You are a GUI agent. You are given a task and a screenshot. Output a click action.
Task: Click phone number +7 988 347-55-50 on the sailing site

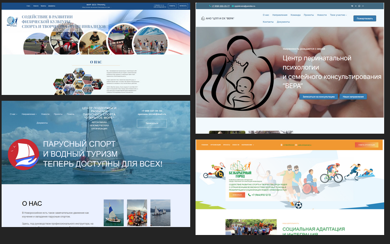(x=152, y=111)
